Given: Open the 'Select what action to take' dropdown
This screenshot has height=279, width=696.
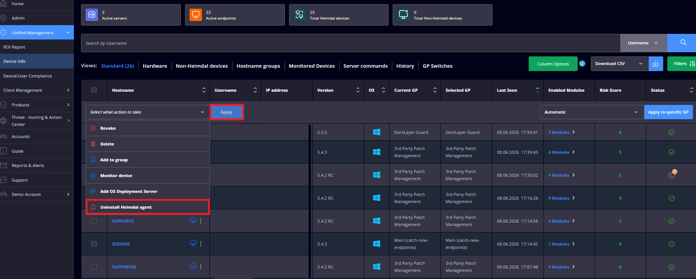Looking at the screenshot, I should tap(147, 112).
